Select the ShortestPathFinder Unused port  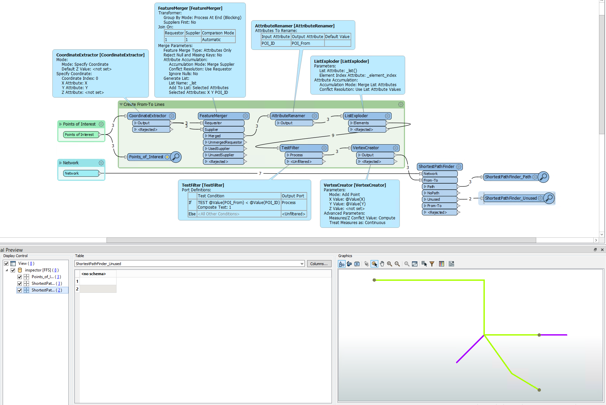[439, 199]
